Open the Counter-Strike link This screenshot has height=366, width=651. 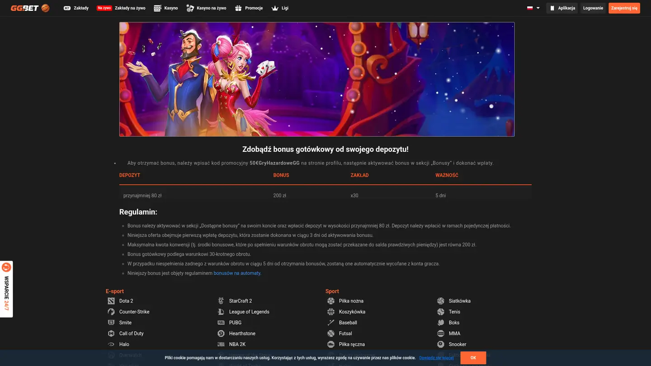134,312
